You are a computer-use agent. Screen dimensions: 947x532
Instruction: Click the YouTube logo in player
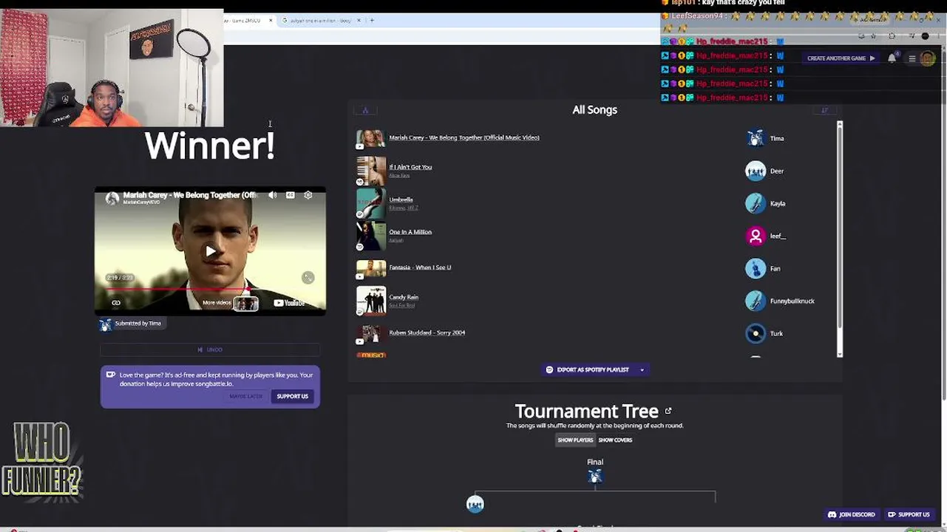289,303
